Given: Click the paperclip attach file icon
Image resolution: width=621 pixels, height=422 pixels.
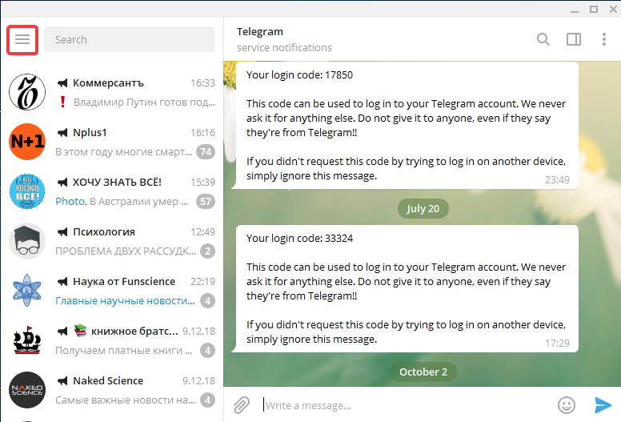Looking at the screenshot, I should pyautogui.click(x=242, y=405).
